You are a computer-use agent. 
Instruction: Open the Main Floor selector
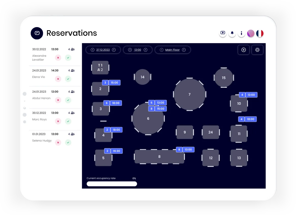click(x=172, y=50)
